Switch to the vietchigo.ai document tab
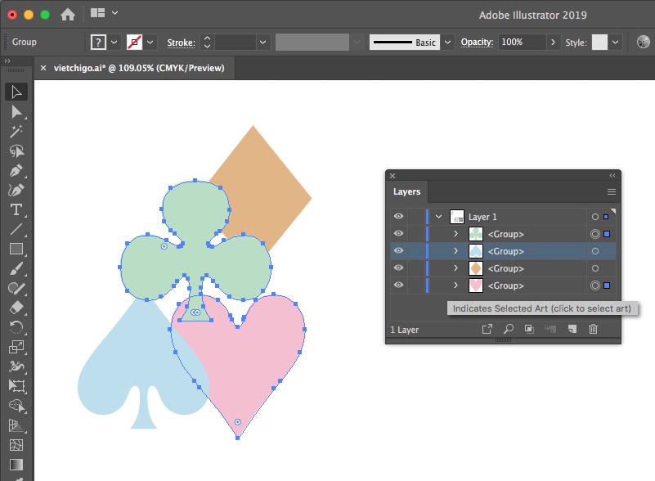The width and height of the screenshot is (655, 481). click(x=137, y=68)
